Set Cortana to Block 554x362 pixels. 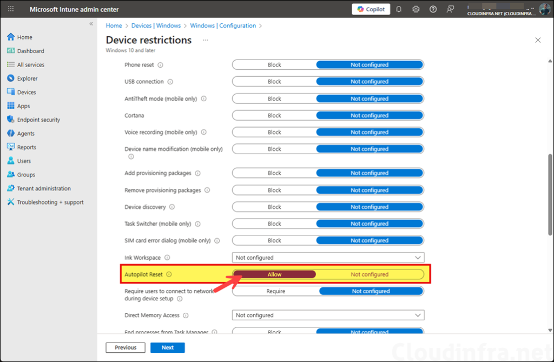click(274, 115)
